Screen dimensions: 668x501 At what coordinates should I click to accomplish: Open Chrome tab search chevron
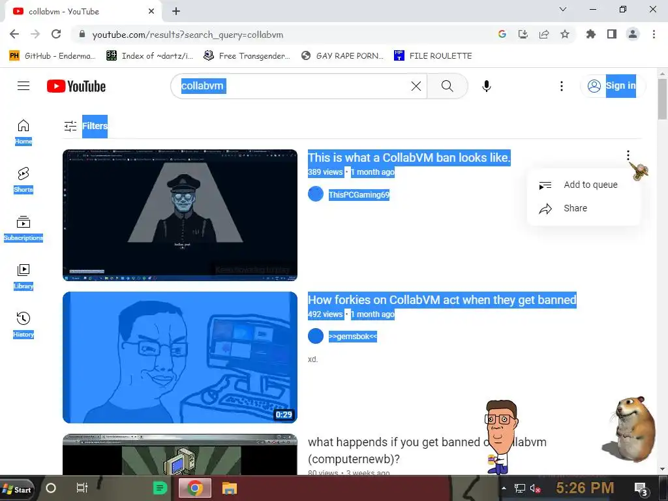pyautogui.click(x=563, y=9)
